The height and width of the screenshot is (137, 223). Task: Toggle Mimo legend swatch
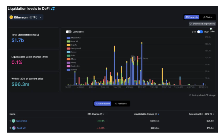69,59
